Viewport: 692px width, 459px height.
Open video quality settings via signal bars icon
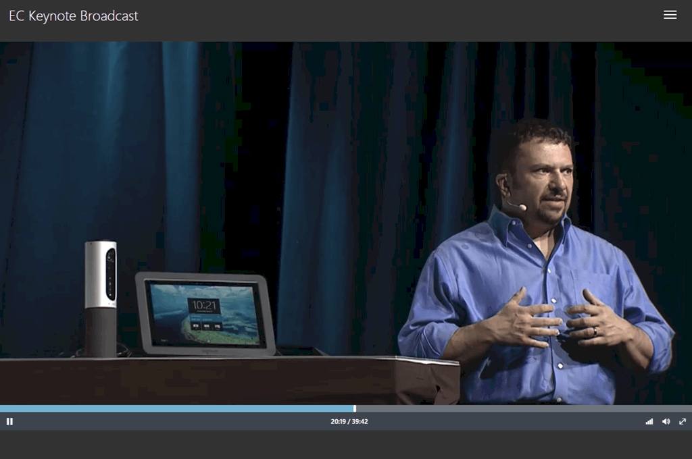(x=649, y=421)
